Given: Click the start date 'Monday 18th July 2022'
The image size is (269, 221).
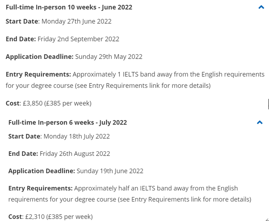Looking at the screenshot, I should pos(77,137).
